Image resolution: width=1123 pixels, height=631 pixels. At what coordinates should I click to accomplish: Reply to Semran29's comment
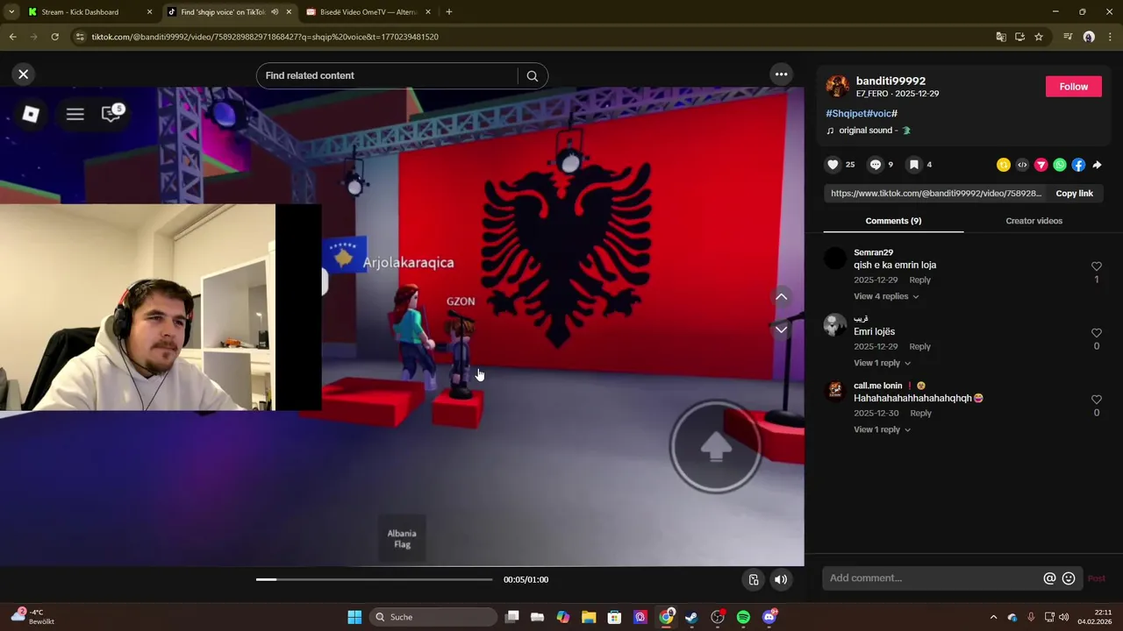click(x=919, y=280)
